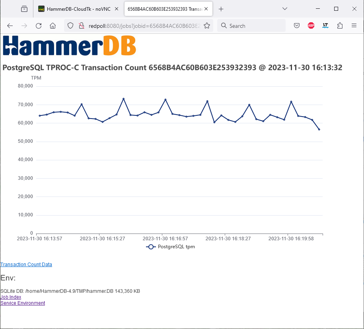
Task: Select the 6568B4AC60B603E253932393 Transaction tab
Action: click(x=168, y=9)
